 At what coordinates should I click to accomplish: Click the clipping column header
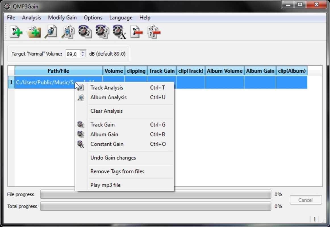pos(136,71)
